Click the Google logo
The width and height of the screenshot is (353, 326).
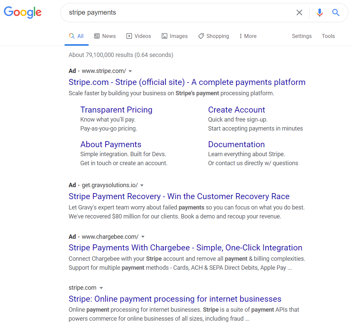[23, 12]
